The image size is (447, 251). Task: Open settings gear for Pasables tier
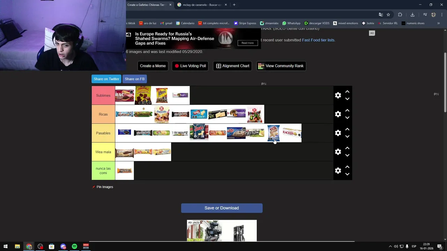(338, 133)
